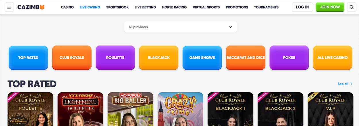Open the hamburger menu icon
Screen dimensions: 359x126
pos(9,7)
